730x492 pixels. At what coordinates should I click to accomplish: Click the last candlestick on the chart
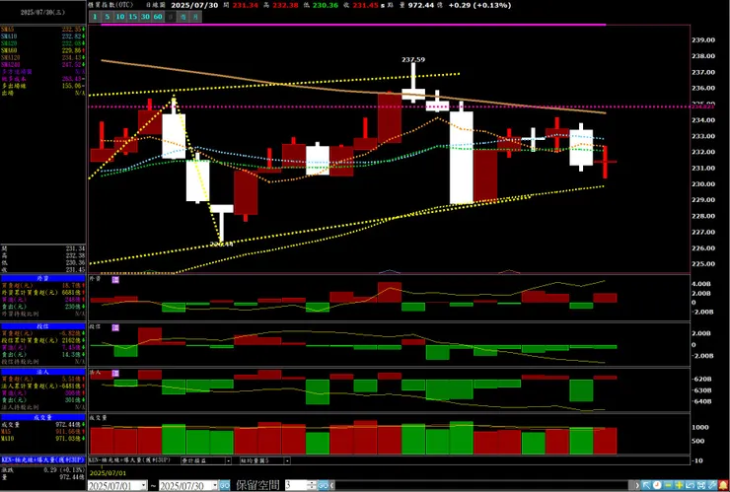[605, 162]
